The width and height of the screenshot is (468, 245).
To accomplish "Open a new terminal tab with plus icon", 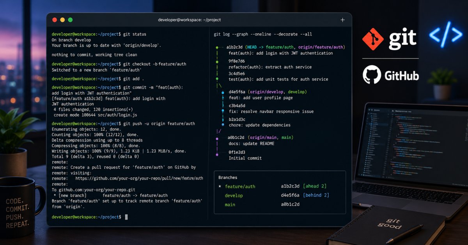I will click(342, 20).
